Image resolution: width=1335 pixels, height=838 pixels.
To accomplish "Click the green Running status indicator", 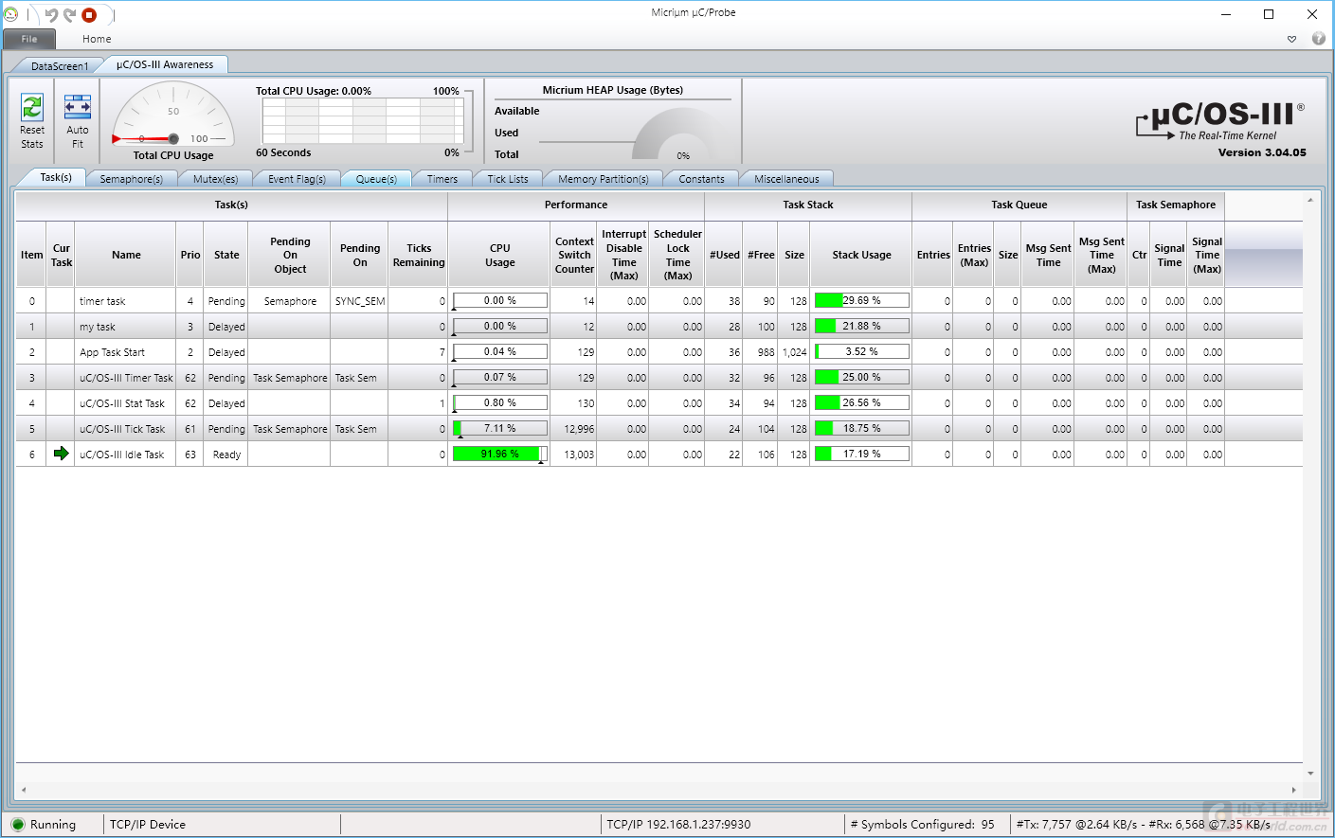I will (x=18, y=825).
